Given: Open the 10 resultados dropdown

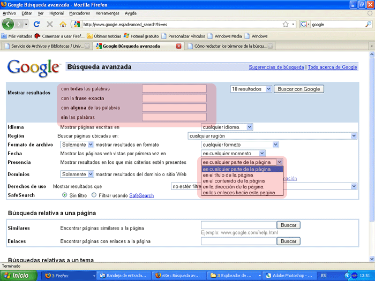Looking at the screenshot, I should pyautogui.click(x=251, y=89).
